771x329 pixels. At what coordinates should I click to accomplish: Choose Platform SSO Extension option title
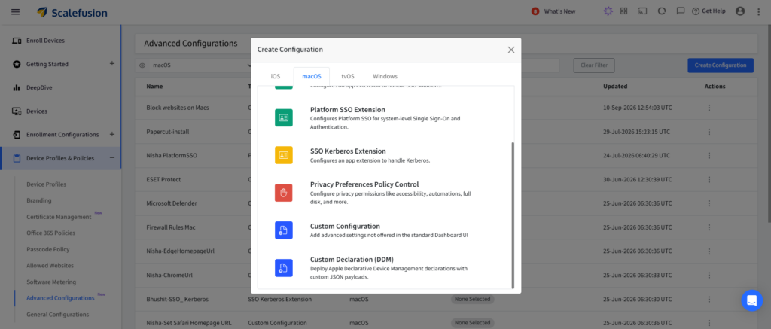pyautogui.click(x=348, y=110)
